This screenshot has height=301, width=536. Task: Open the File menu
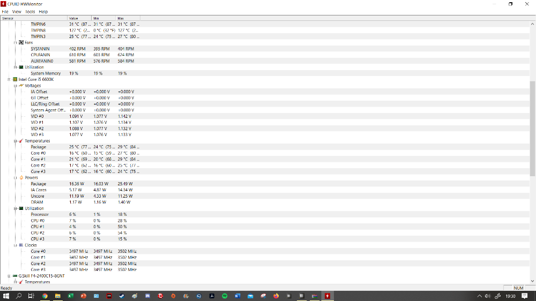[x=5, y=12]
